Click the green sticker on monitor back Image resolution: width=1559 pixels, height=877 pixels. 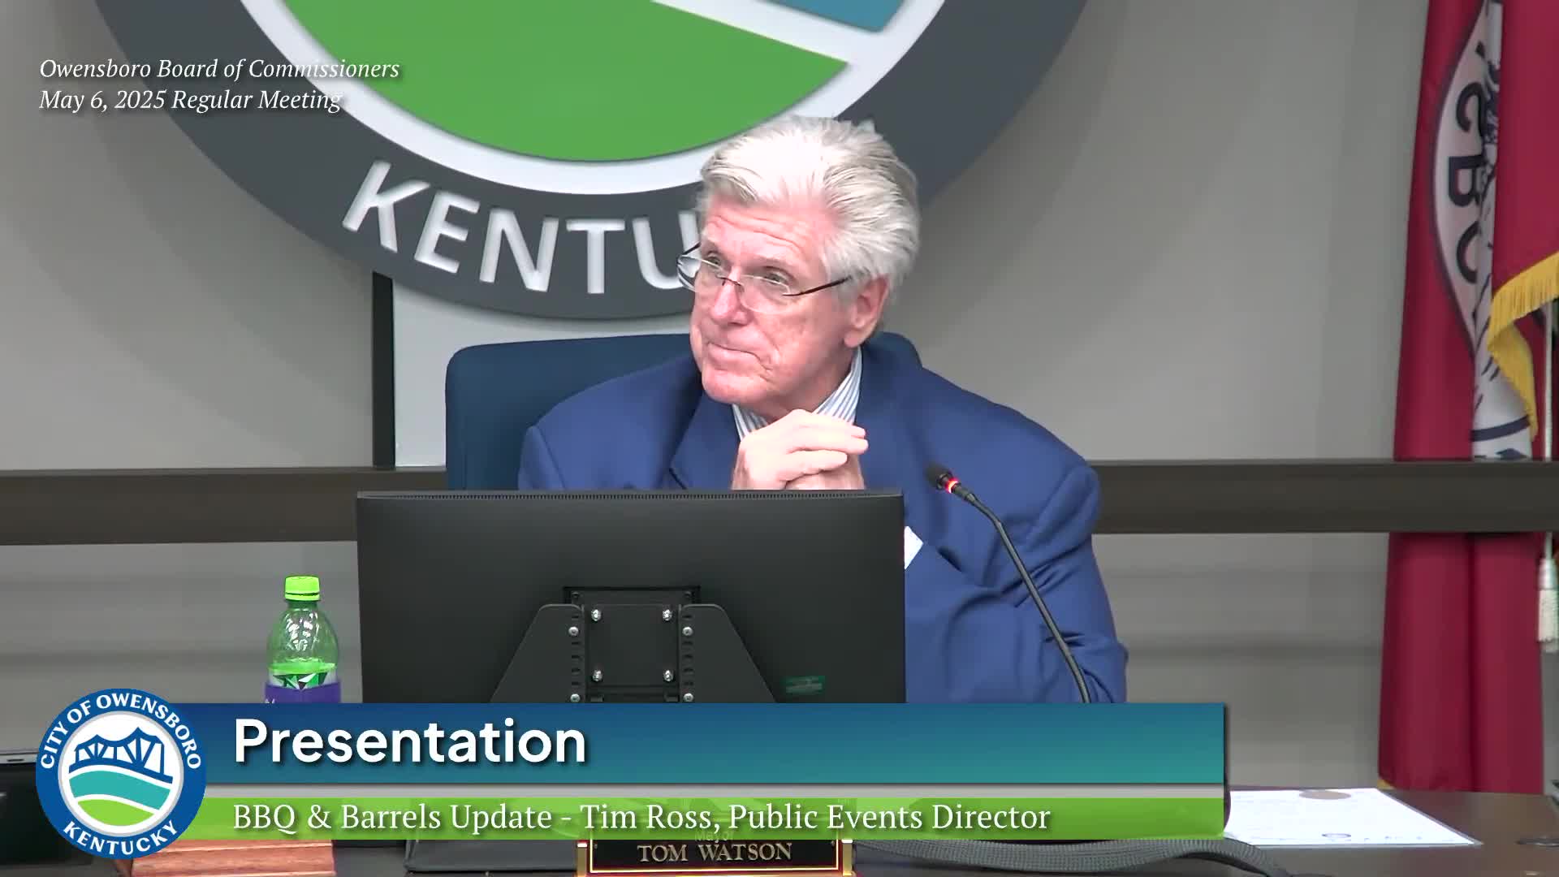[804, 685]
